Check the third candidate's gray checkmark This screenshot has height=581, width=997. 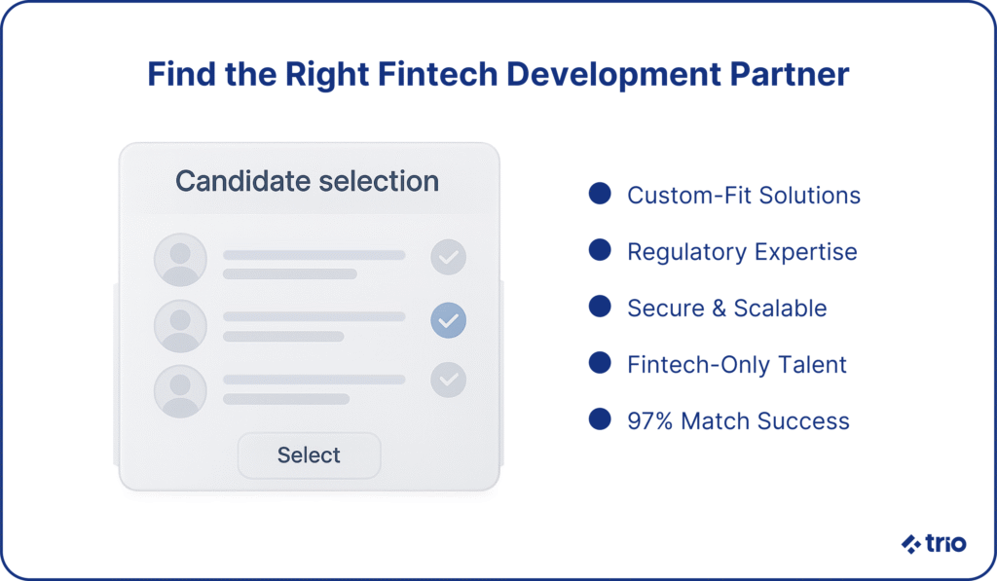click(x=448, y=380)
